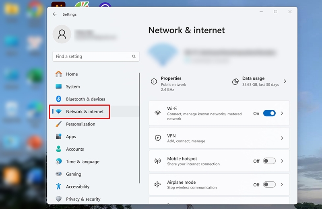Open Home in the sidebar
Viewport: 322px width, 209px height.
(96, 74)
